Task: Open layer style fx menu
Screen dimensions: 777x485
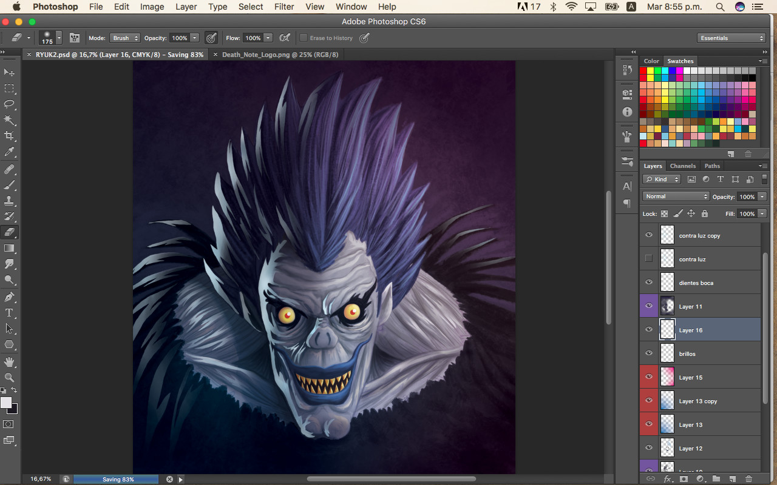Action: click(668, 479)
